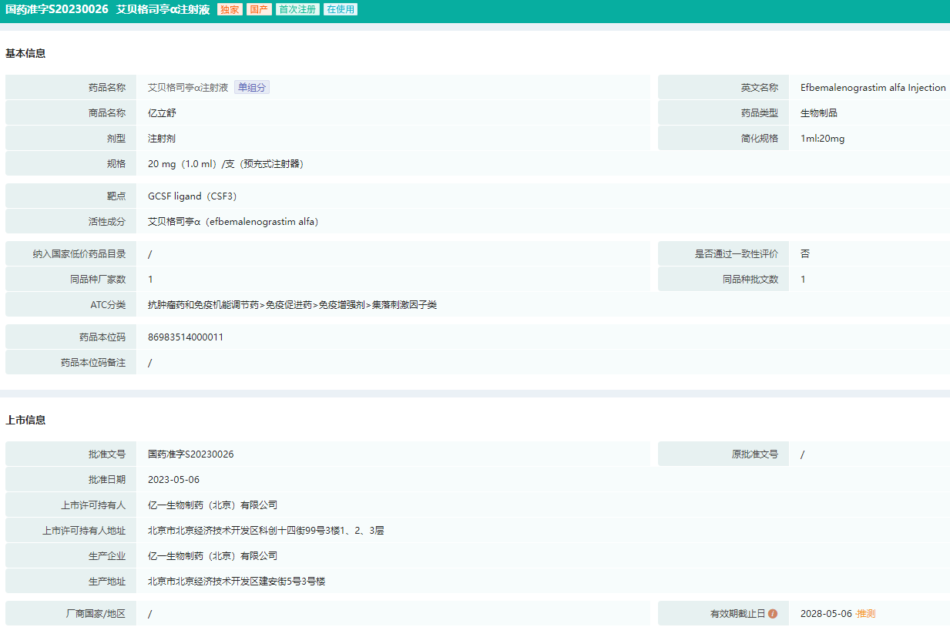Click the 上市信息 section heading

pos(25,421)
